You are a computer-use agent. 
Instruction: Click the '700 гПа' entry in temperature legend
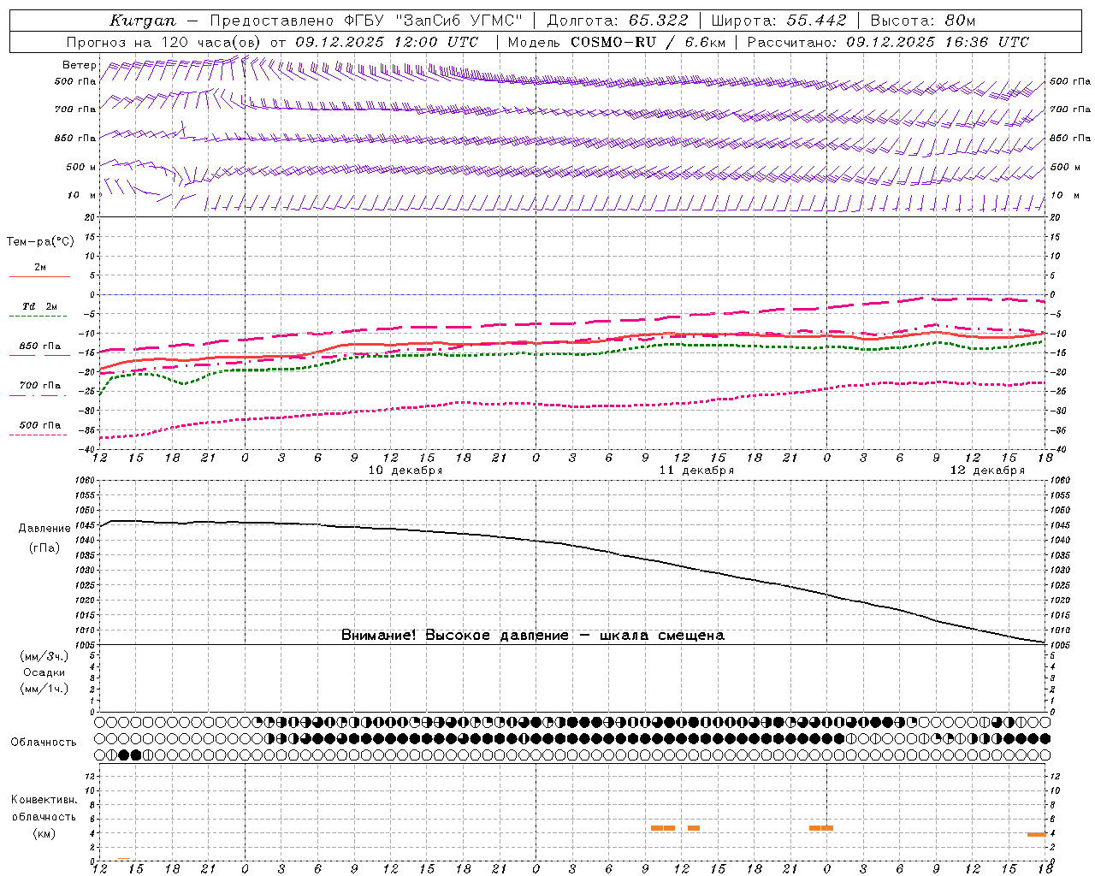click(x=40, y=385)
